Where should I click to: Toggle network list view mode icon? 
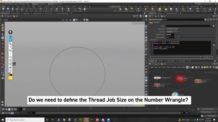[190, 67]
